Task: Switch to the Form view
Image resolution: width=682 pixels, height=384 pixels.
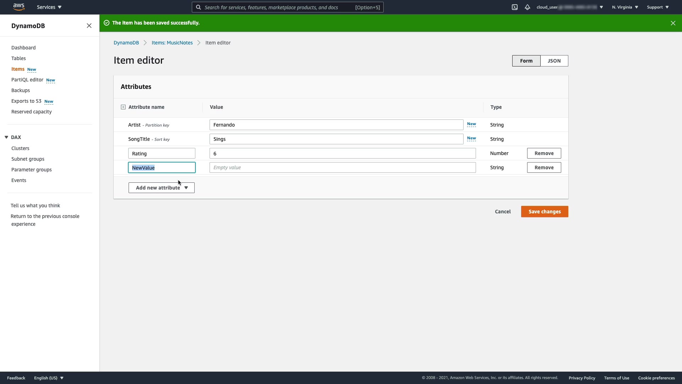Action: pyautogui.click(x=526, y=61)
